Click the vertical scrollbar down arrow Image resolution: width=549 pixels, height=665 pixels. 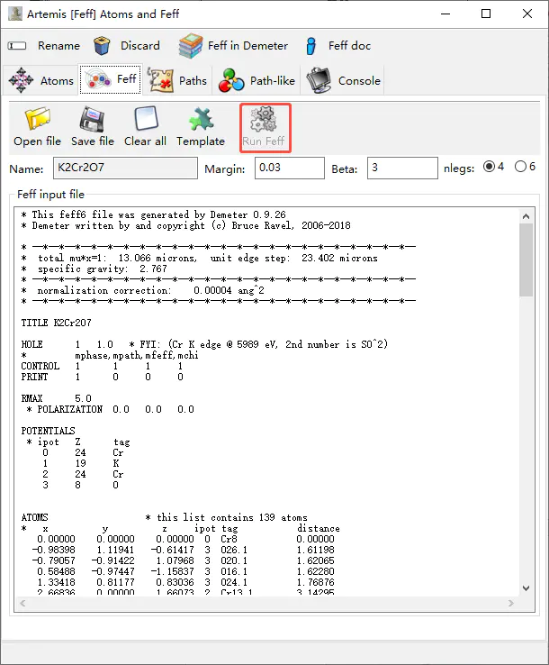[x=526, y=588]
